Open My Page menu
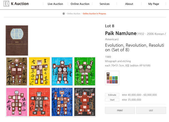 tap(154, 4)
